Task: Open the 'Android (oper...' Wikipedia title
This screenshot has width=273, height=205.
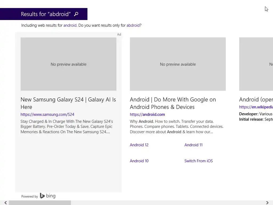Action: (x=256, y=100)
